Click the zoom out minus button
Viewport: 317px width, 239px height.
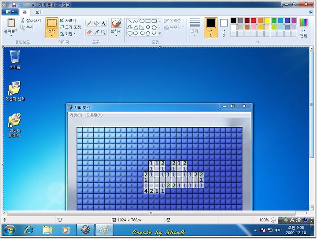pos(273,220)
